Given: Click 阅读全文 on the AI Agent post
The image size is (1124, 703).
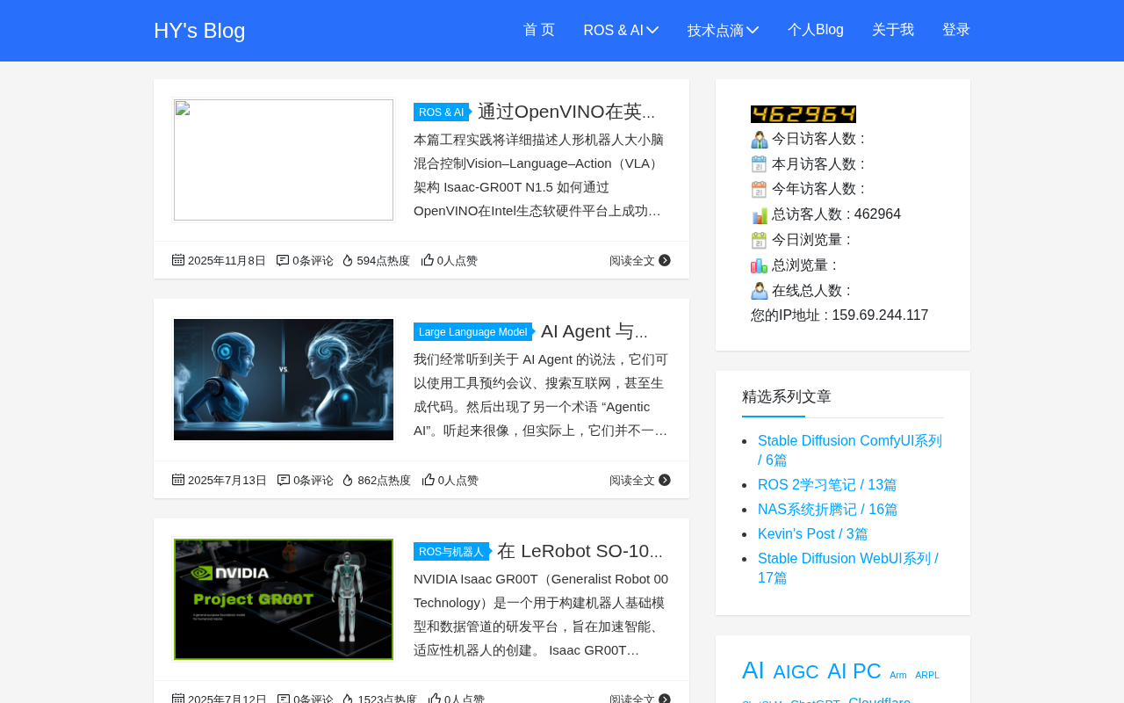Looking at the screenshot, I should [x=632, y=480].
